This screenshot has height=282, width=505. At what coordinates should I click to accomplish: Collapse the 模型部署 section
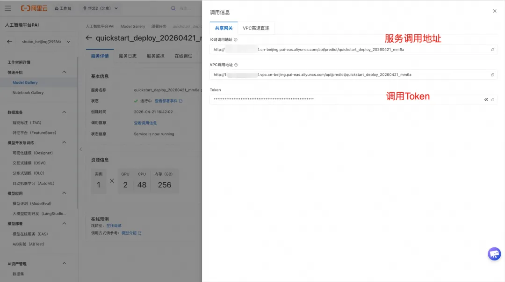(x=64, y=223)
